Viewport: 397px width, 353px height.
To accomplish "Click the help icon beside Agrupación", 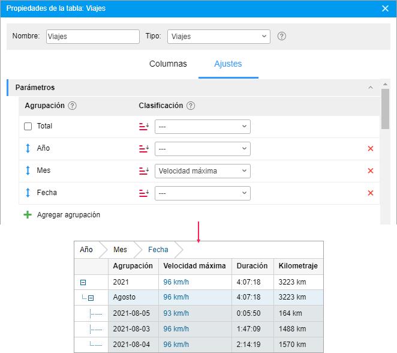I will 73,106.
